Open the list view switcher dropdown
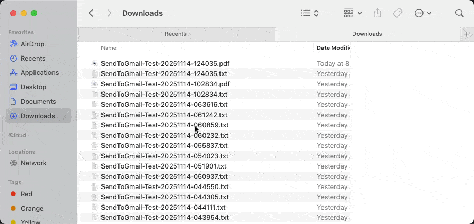 310,13
